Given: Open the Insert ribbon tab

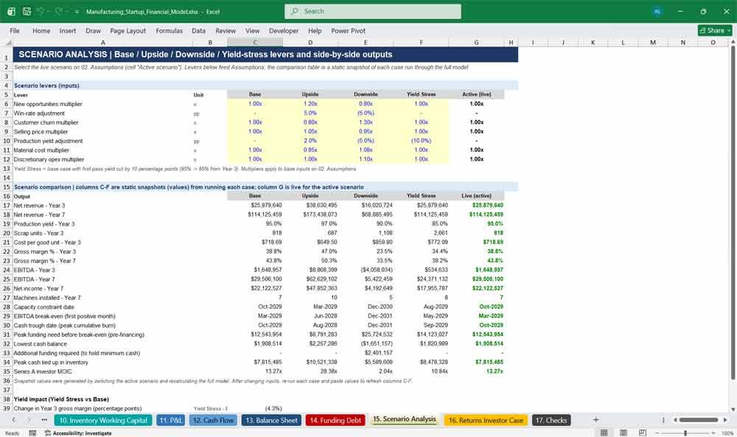Looking at the screenshot, I should pos(68,30).
